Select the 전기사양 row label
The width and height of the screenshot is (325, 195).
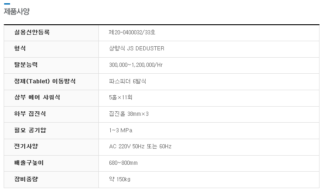coord(26,146)
